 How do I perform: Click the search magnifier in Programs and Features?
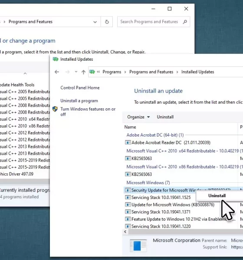(185, 22)
